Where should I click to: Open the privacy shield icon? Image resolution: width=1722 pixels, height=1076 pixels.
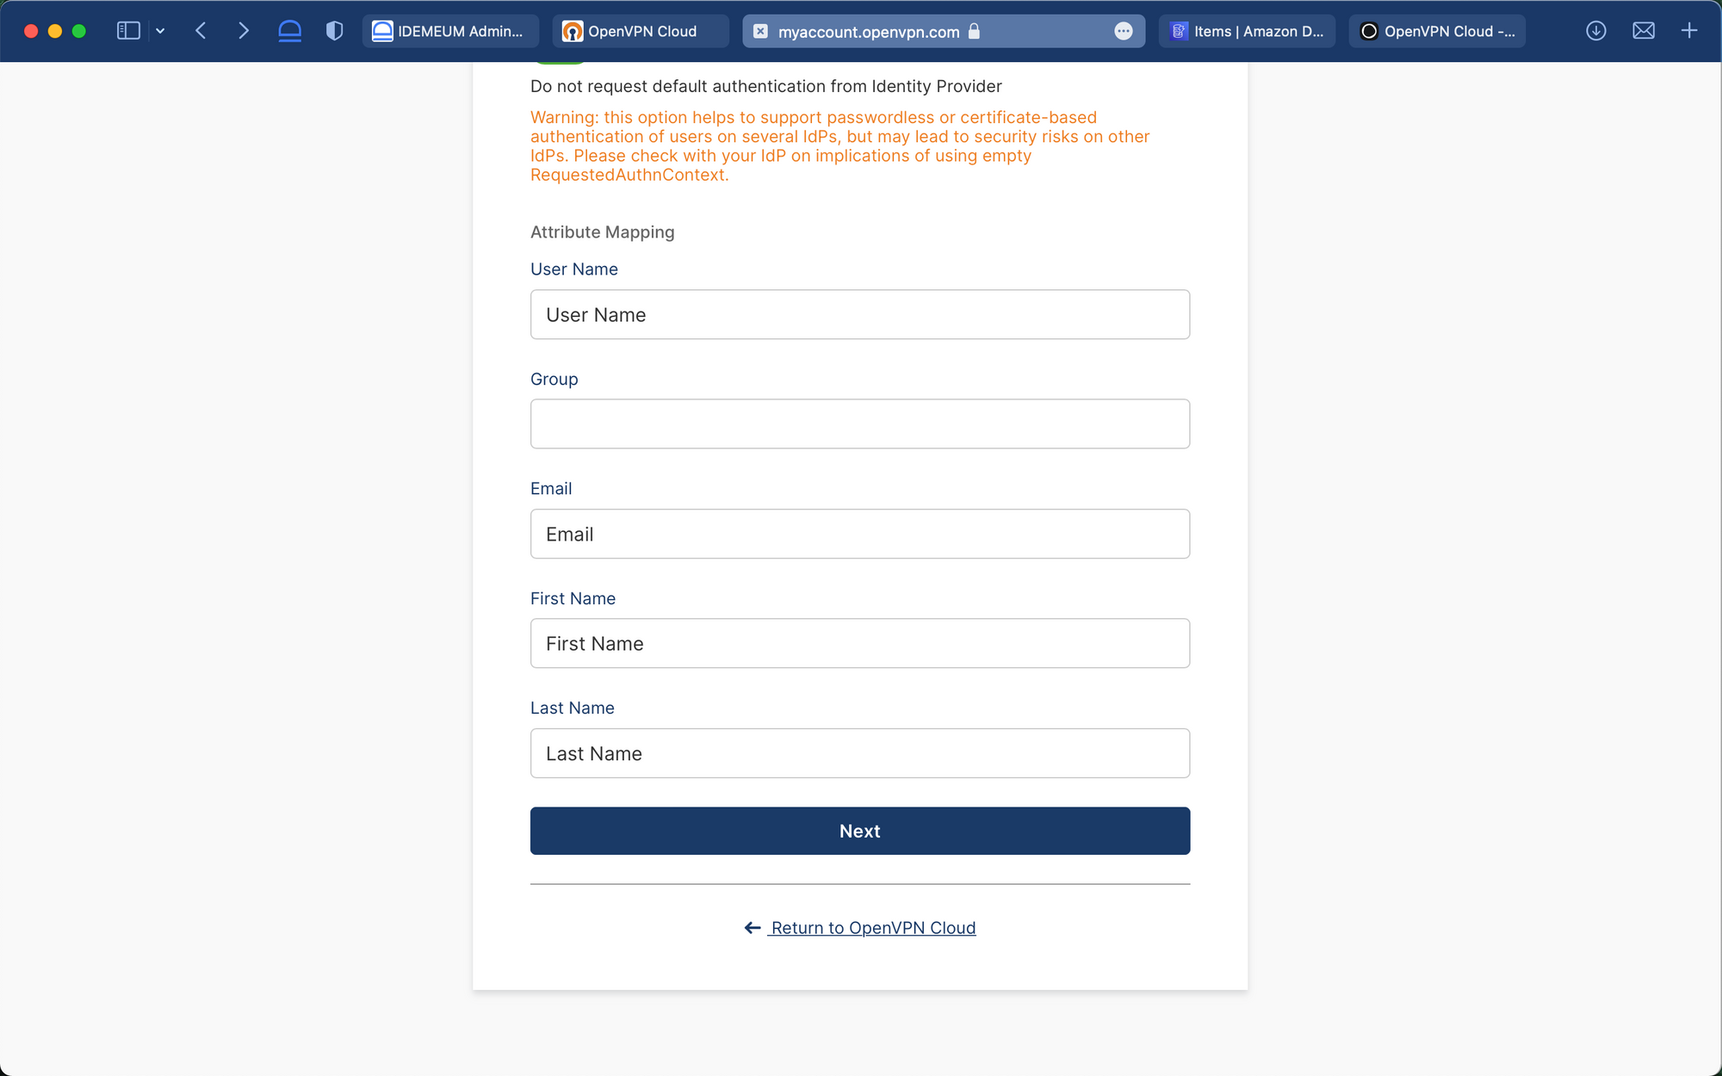click(x=335, y=31)
